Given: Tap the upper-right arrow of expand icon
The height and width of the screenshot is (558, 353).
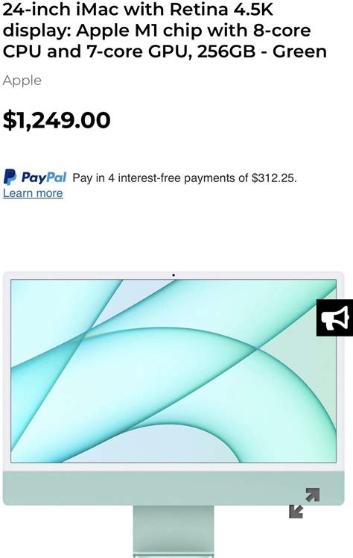Looking at the screenshot, I should point(312,495).
